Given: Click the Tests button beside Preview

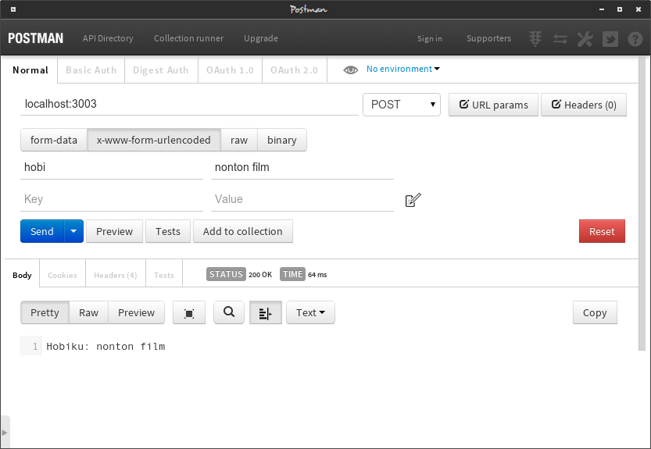Looking at the screenshot, I should tap(168, 231).
